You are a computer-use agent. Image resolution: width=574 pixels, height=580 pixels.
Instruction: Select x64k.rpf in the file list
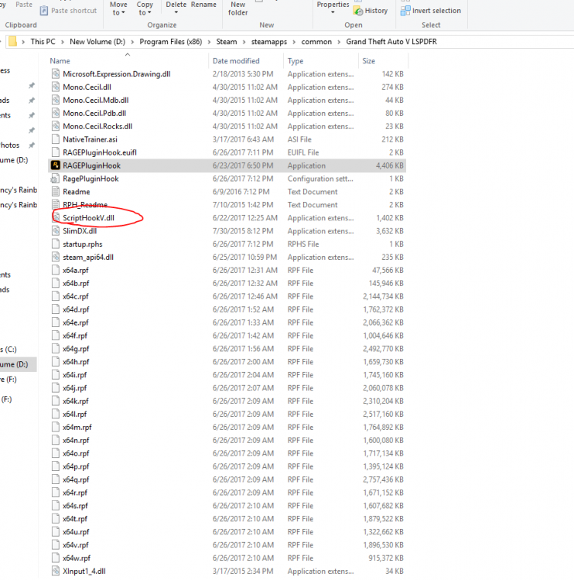click(x=227, y=401)
